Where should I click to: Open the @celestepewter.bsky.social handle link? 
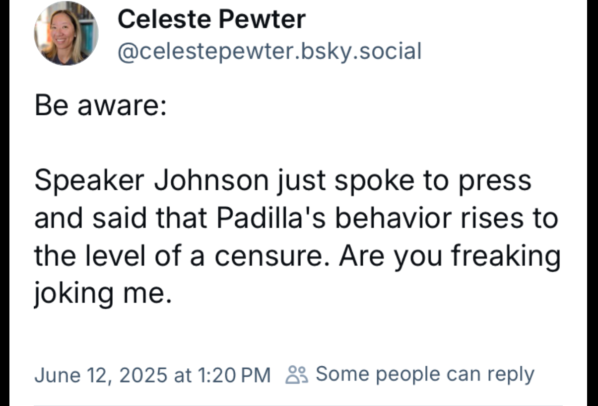pyautogui.click(x=269, y=51)
